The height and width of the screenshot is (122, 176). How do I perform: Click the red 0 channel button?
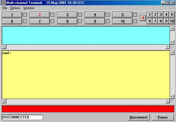143,18
